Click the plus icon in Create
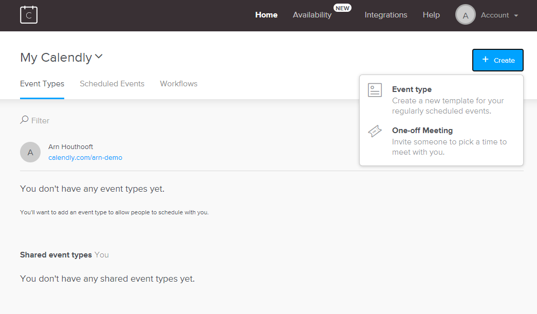The image size is (537, 314). click(485, 60)
